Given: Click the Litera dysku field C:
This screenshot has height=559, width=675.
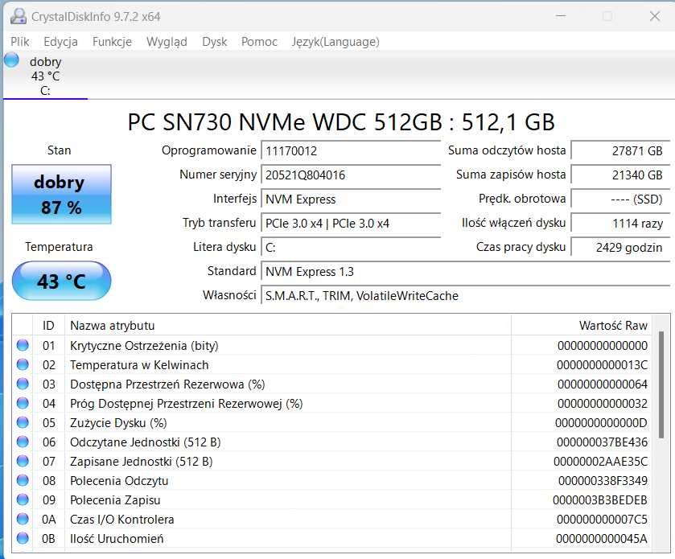Looking at the screenshot, I should pyautogui.click(x=351, y=248).
